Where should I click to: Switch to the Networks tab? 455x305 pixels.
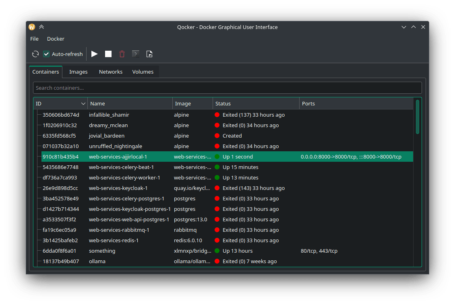110,72
